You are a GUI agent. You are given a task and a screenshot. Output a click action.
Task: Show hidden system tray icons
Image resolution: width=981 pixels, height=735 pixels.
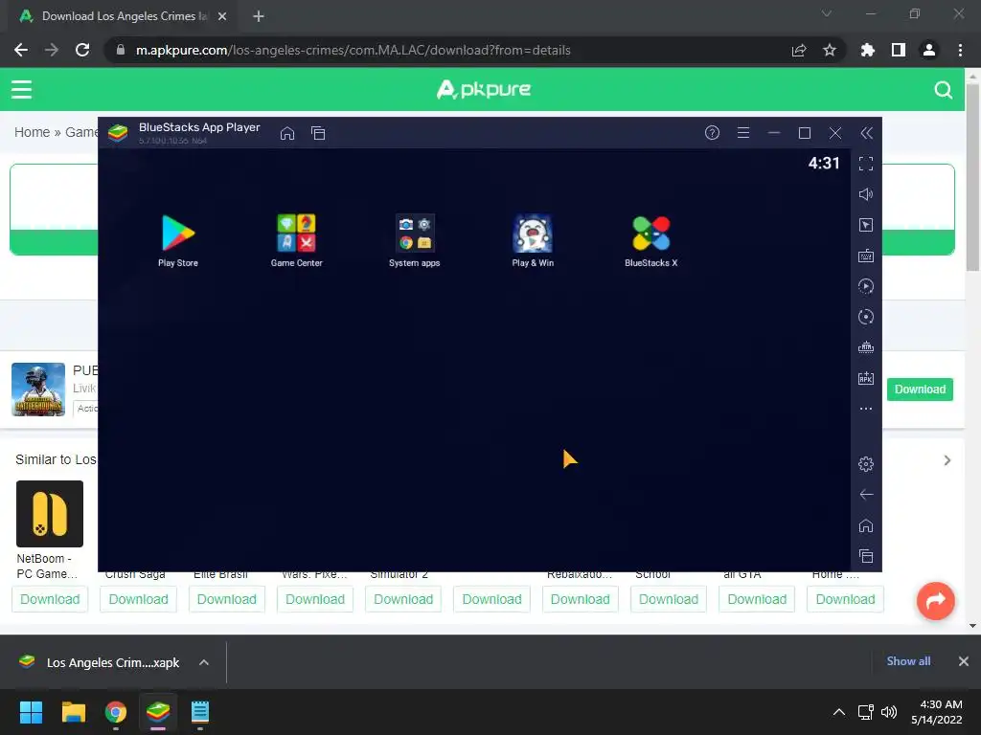[839, 712]
